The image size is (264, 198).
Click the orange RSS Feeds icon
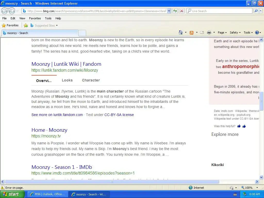point(192,33)
